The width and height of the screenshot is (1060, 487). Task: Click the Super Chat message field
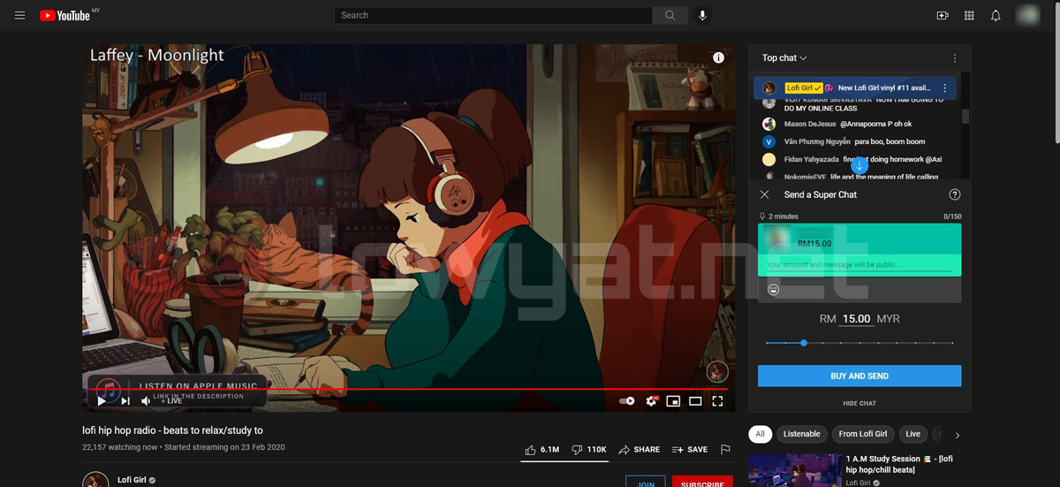859,264
